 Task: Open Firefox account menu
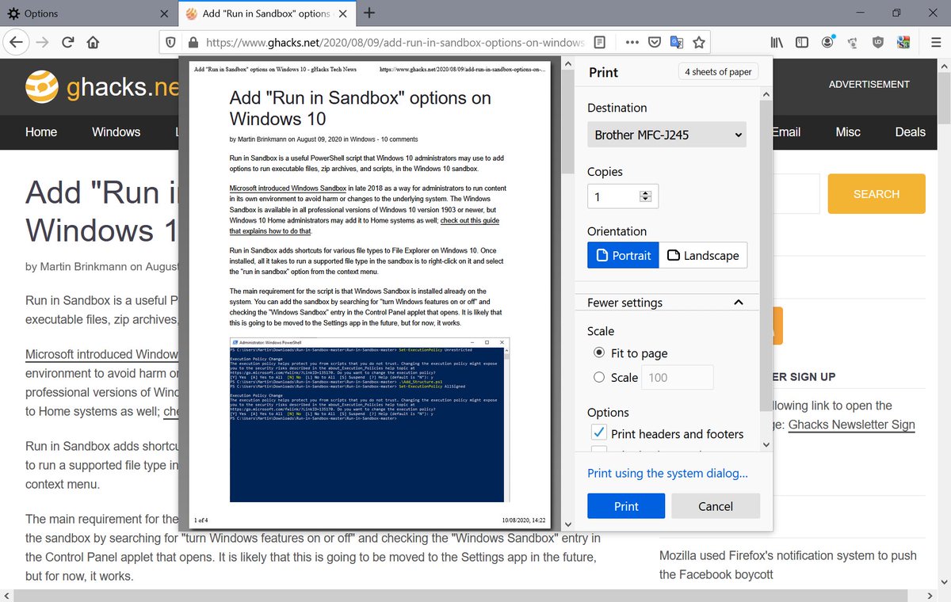pos(828,42)
